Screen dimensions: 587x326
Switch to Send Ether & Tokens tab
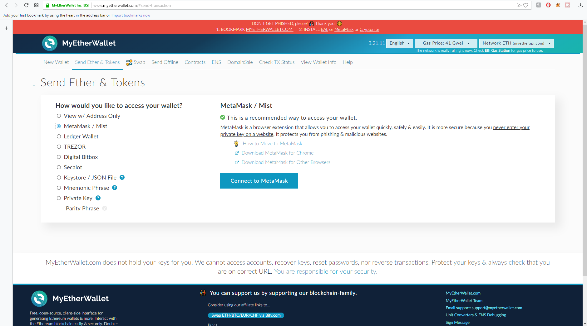(97, 62)
